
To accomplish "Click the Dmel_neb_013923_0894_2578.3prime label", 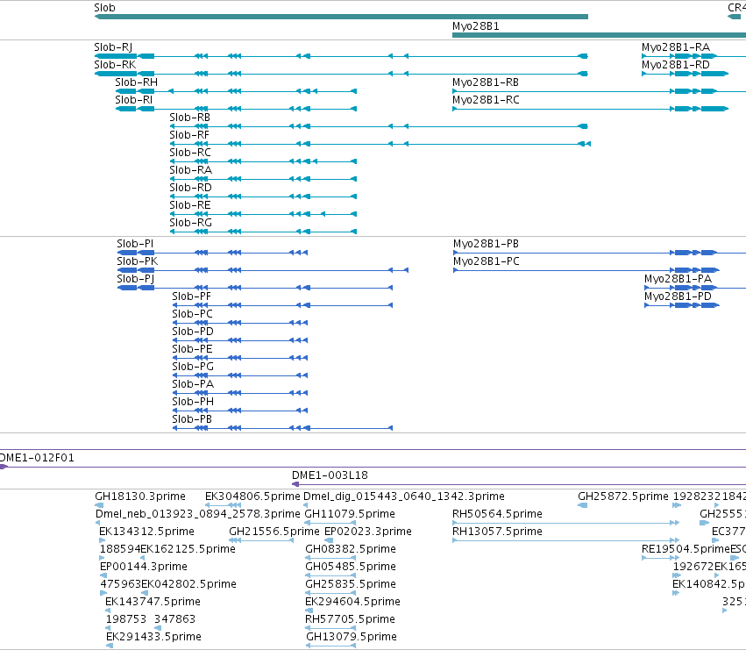I will [x=198, y=514].
